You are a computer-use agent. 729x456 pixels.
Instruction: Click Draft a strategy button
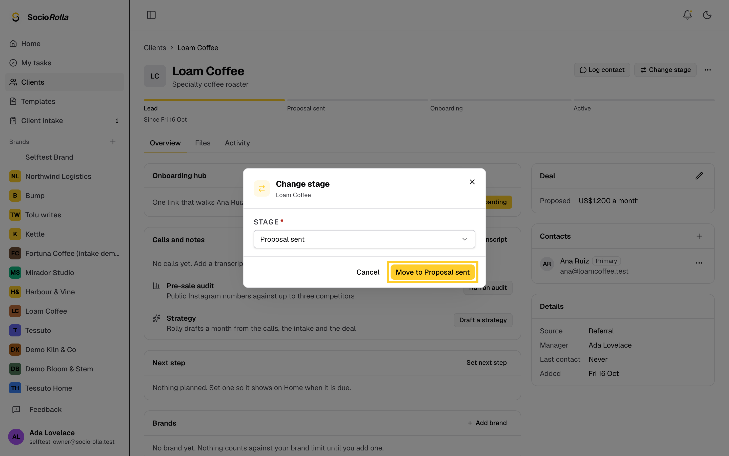483,320
